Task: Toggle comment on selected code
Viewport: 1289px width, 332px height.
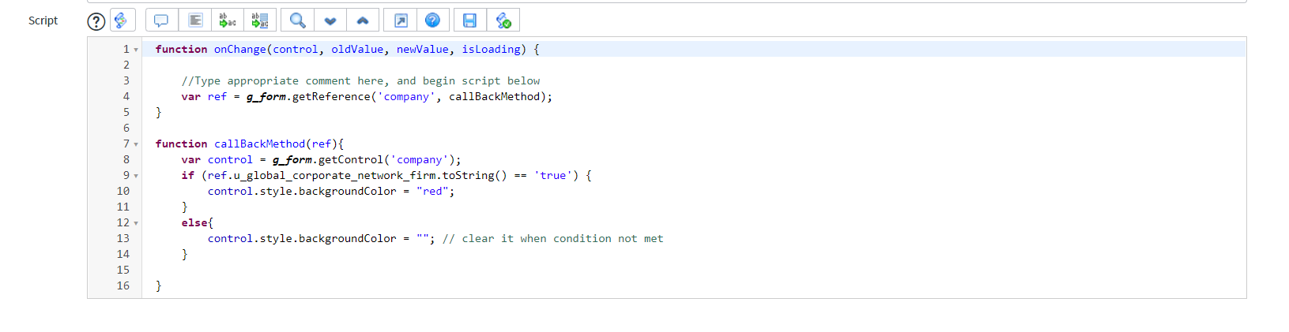Action: coord(161,20)
